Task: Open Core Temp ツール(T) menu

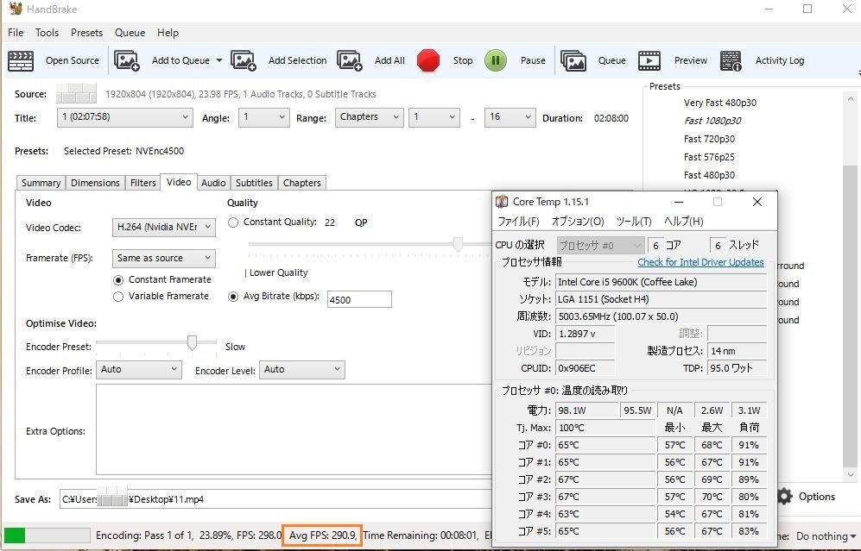Action: (x=634, y=222)
